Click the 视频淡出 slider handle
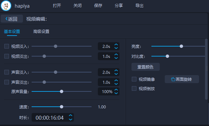Viewport: 209px width, 126px height. coord(44,56)
